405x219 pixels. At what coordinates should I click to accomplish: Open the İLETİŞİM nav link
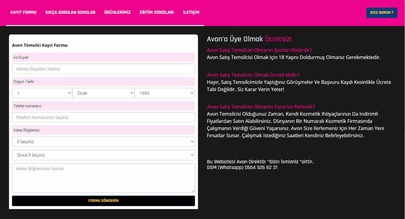(191, 12)
